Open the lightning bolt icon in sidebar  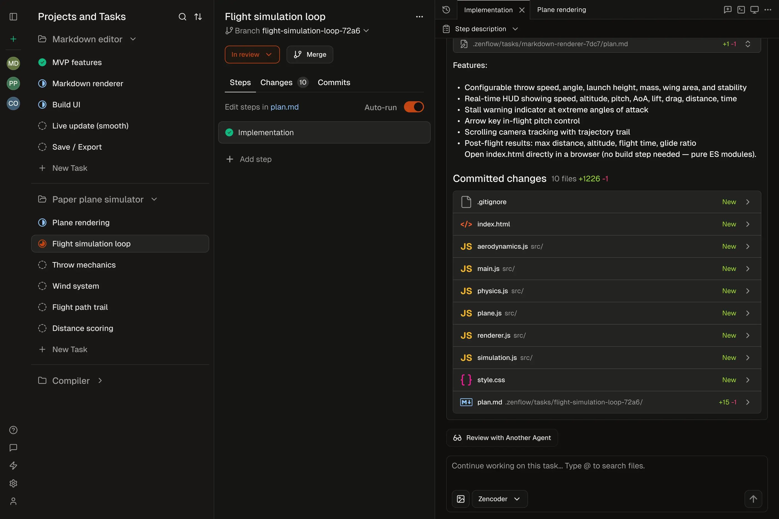[13, 465]
